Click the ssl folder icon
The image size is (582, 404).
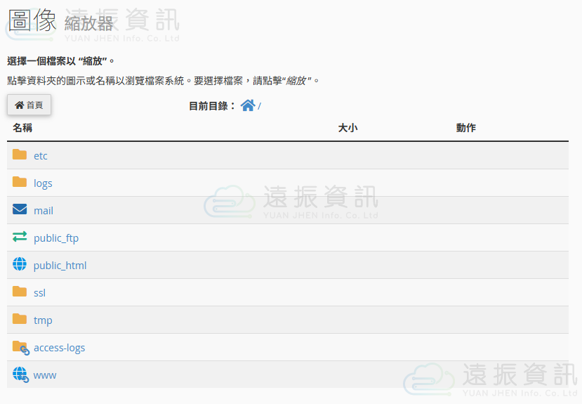pos(20,292)
